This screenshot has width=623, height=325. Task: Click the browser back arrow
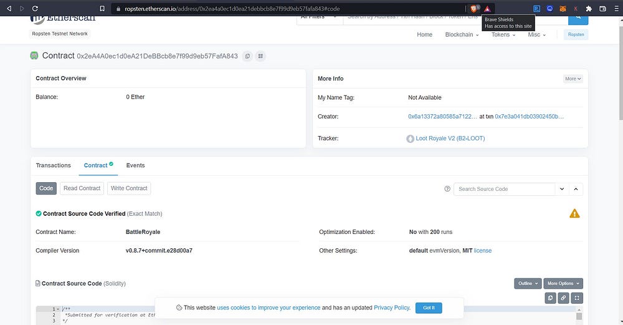coord(9,8)
